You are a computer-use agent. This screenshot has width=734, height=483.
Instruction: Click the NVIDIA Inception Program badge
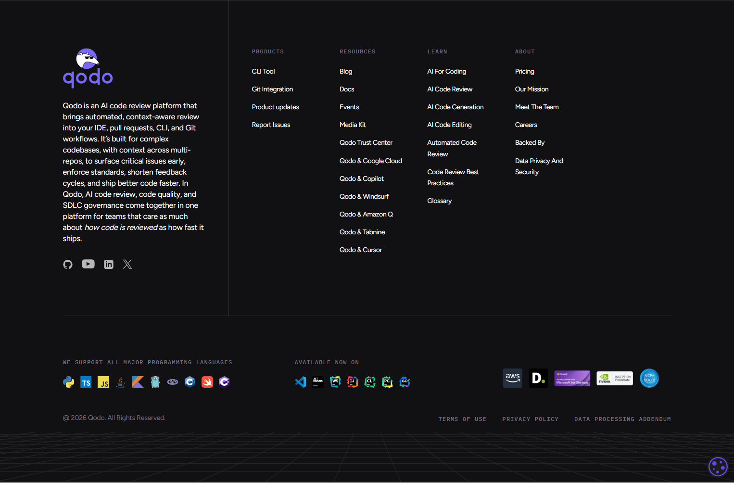tap(615, 378)
